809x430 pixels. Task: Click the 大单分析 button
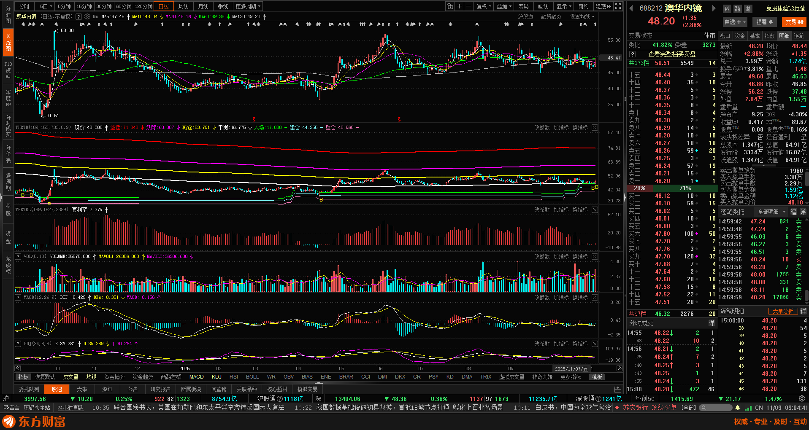click(x=783, y=311)
